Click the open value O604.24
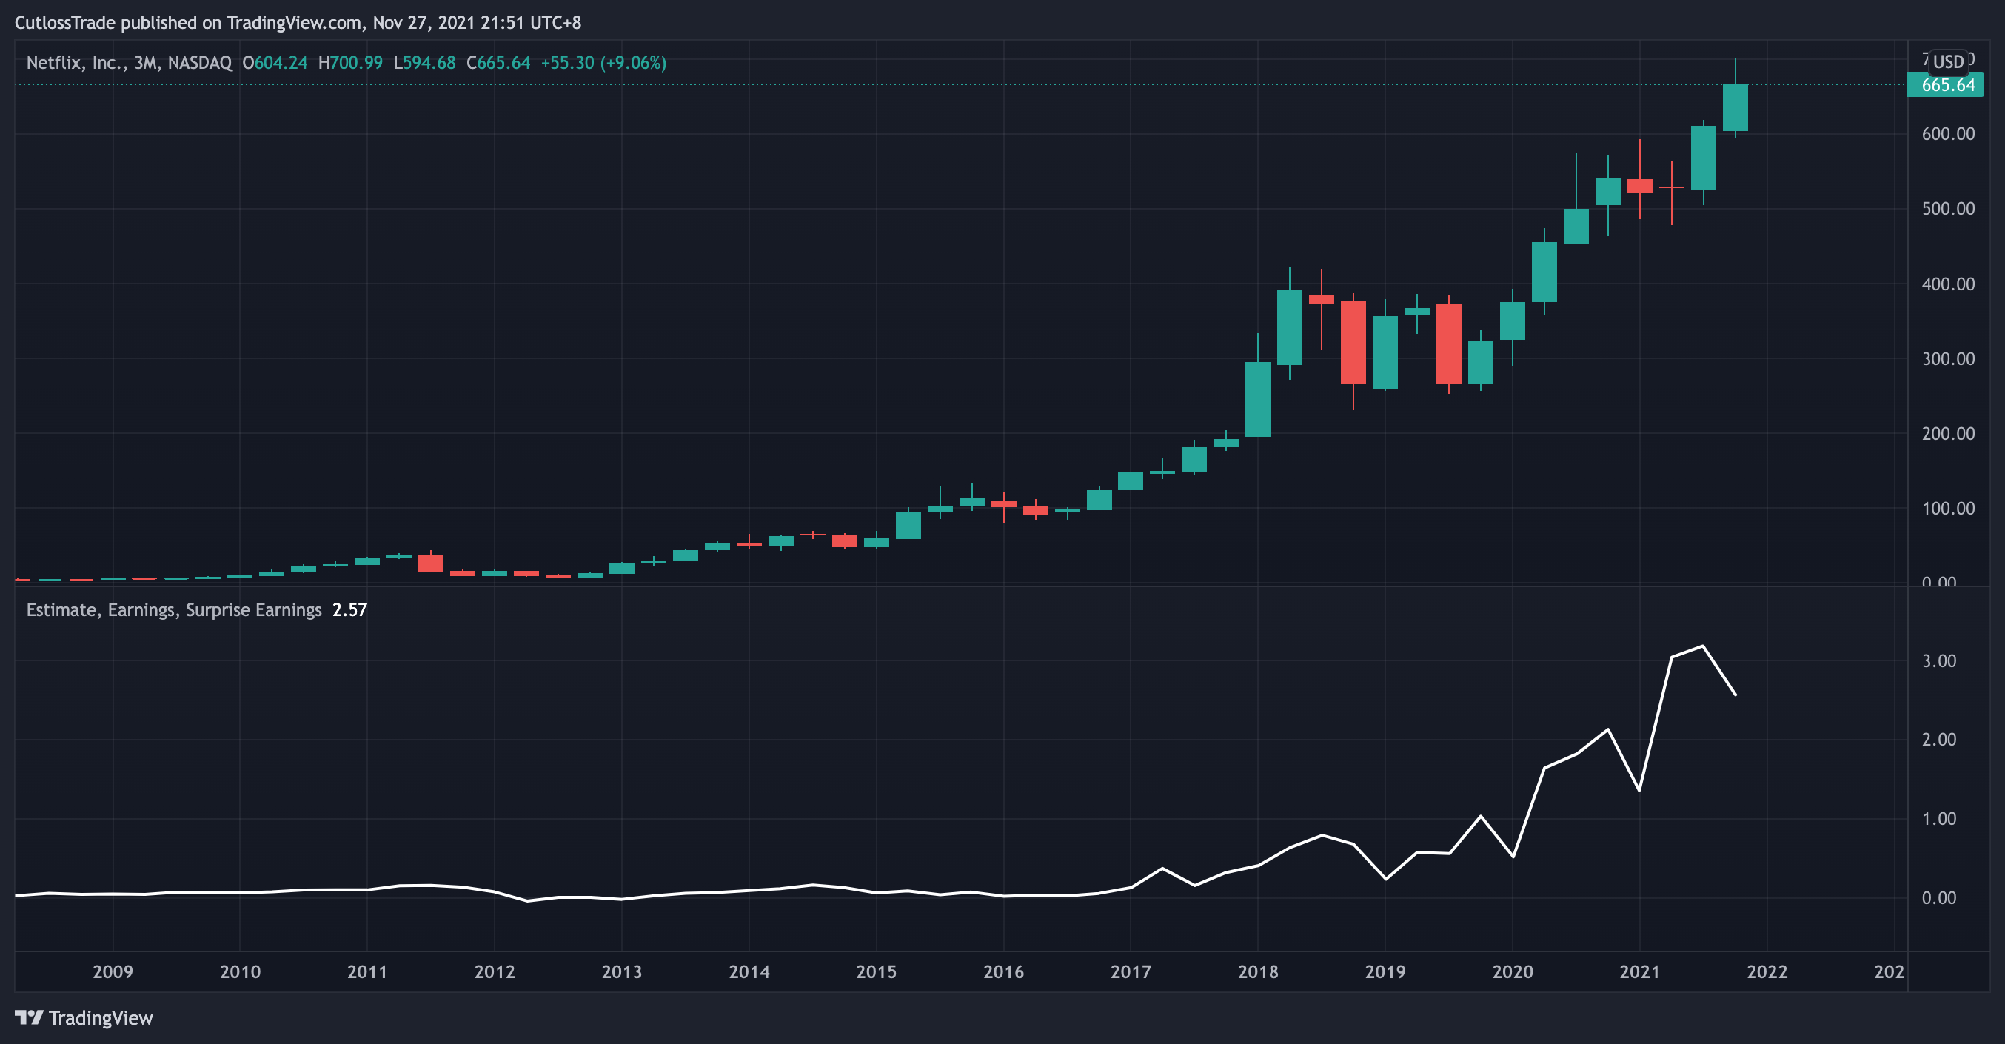 point(275,63)
